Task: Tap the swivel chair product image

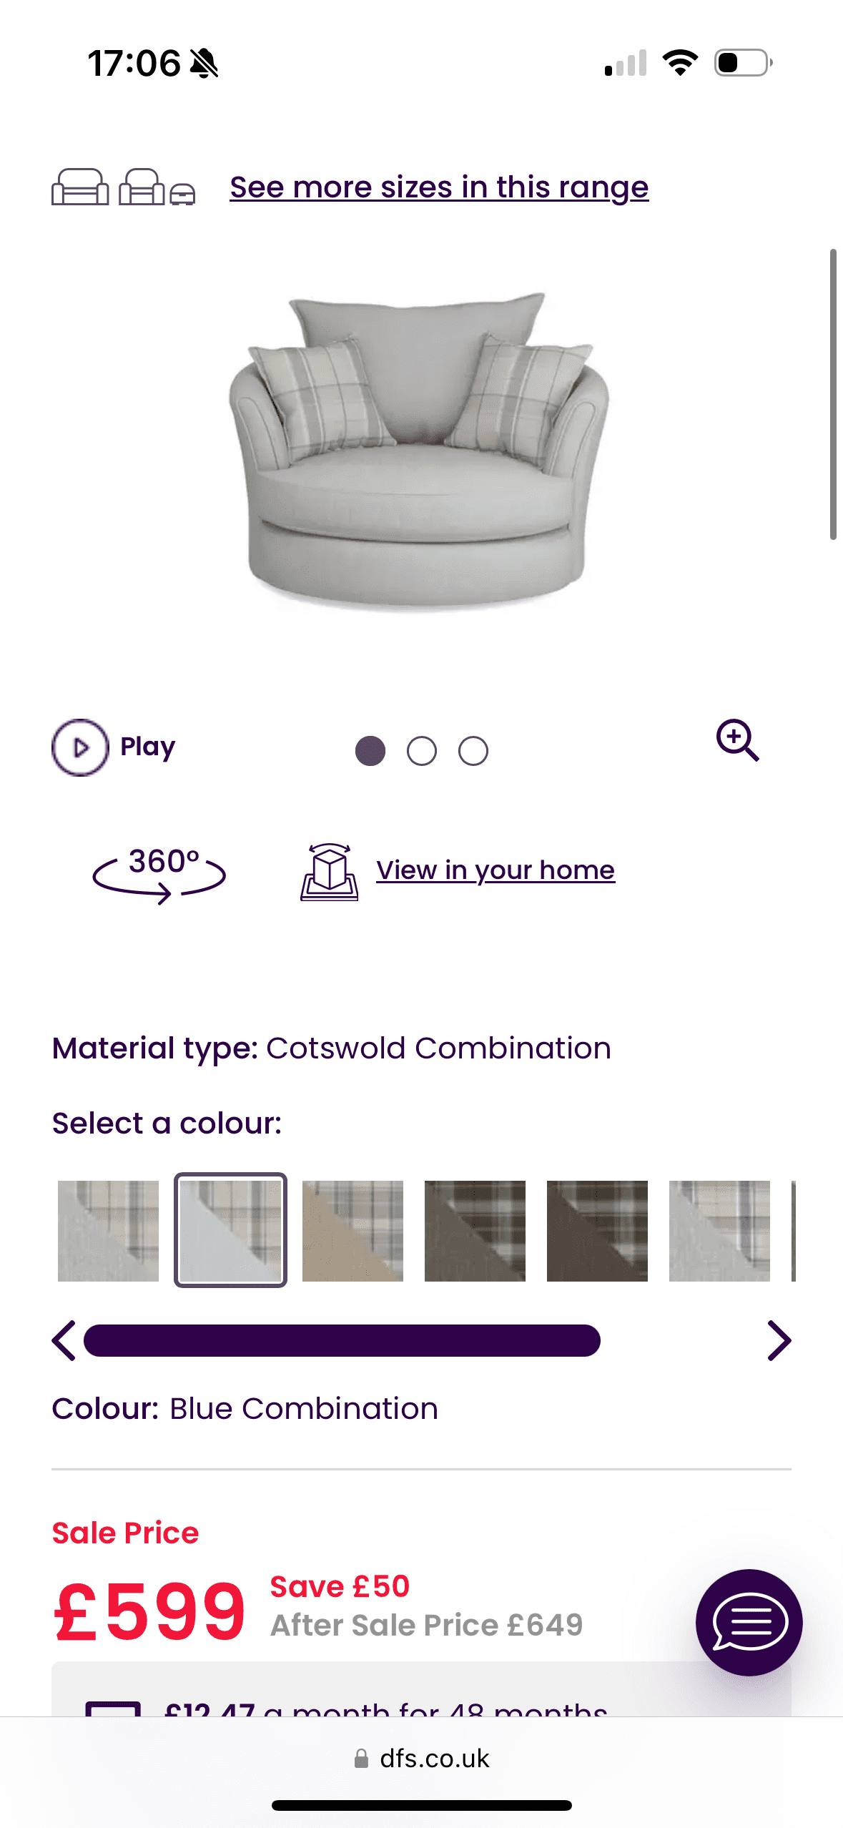Action: [419, 451]
